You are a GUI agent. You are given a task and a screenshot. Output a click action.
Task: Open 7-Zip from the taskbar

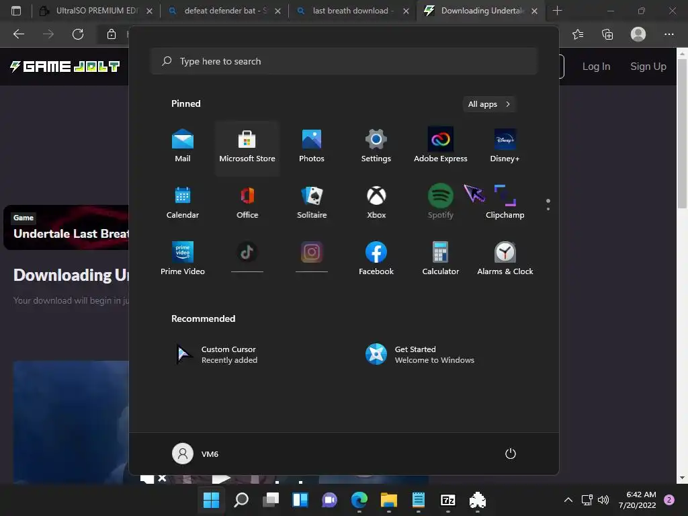448,499
